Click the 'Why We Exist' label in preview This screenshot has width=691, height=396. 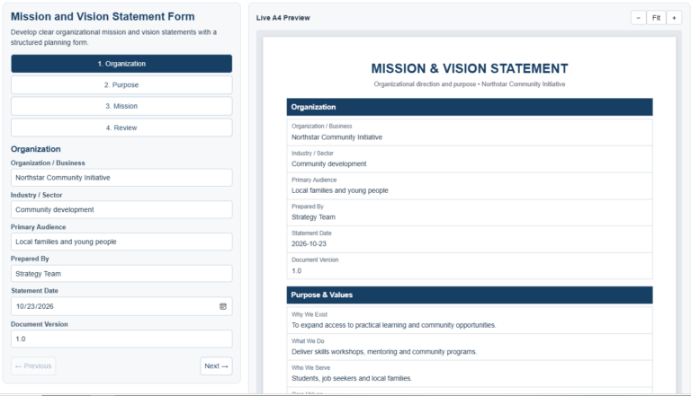[x=309, y=314]
